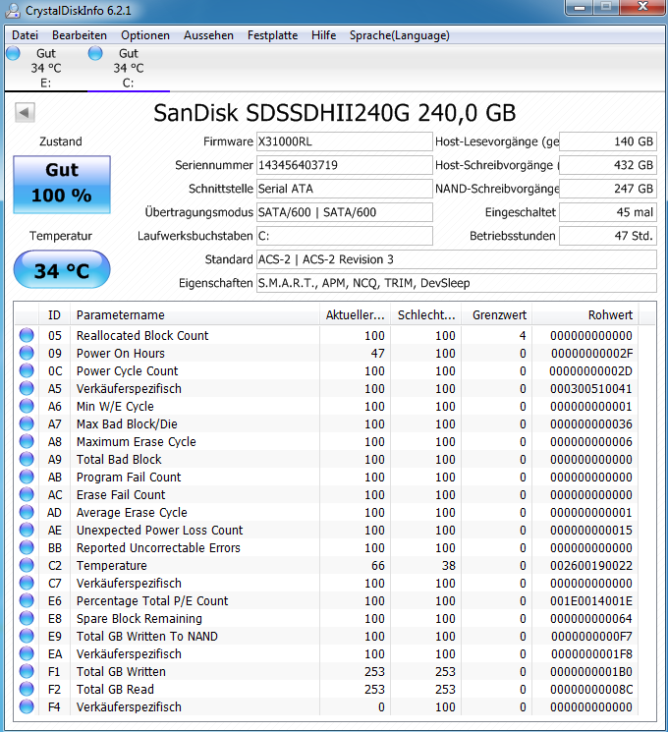Click raw value 0000000001B0

tap(591, 672)
